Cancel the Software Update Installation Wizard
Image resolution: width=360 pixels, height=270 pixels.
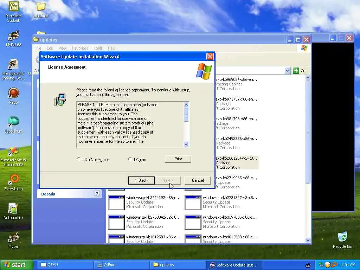(198, 180)
